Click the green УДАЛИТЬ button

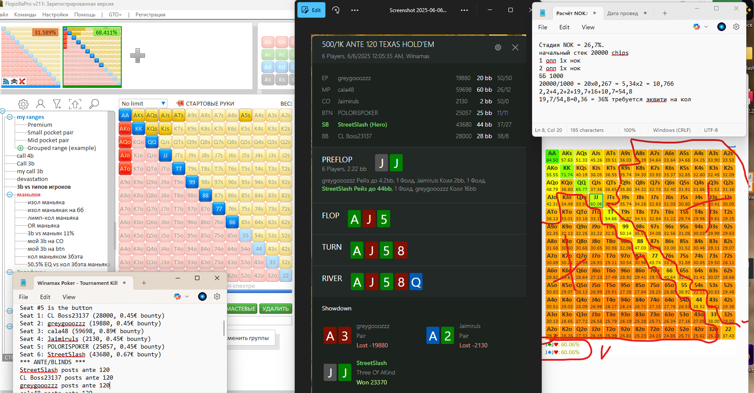[275, 309]
